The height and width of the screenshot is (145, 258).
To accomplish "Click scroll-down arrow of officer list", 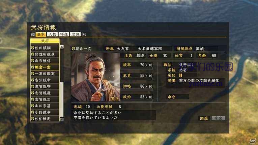I will pos(62,119).
